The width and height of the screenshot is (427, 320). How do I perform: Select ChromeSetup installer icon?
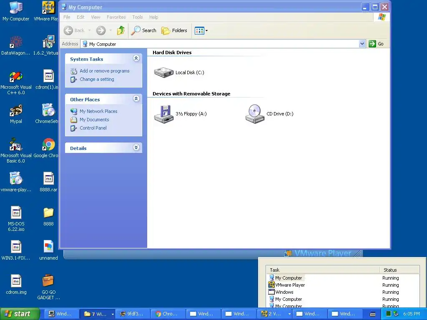[x=47, y=114]
